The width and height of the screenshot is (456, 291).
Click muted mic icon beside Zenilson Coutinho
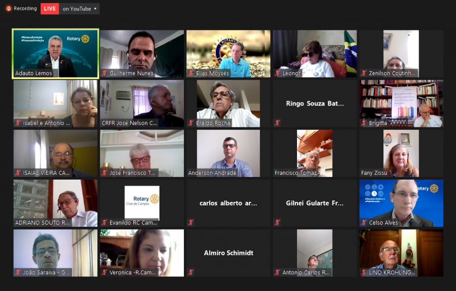click(364, 73)
